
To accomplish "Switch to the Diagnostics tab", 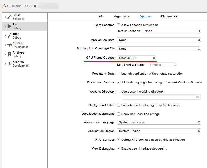I will coord(169,16).
